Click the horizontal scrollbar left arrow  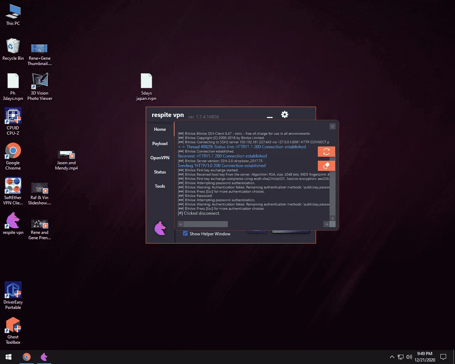[181, 224]
